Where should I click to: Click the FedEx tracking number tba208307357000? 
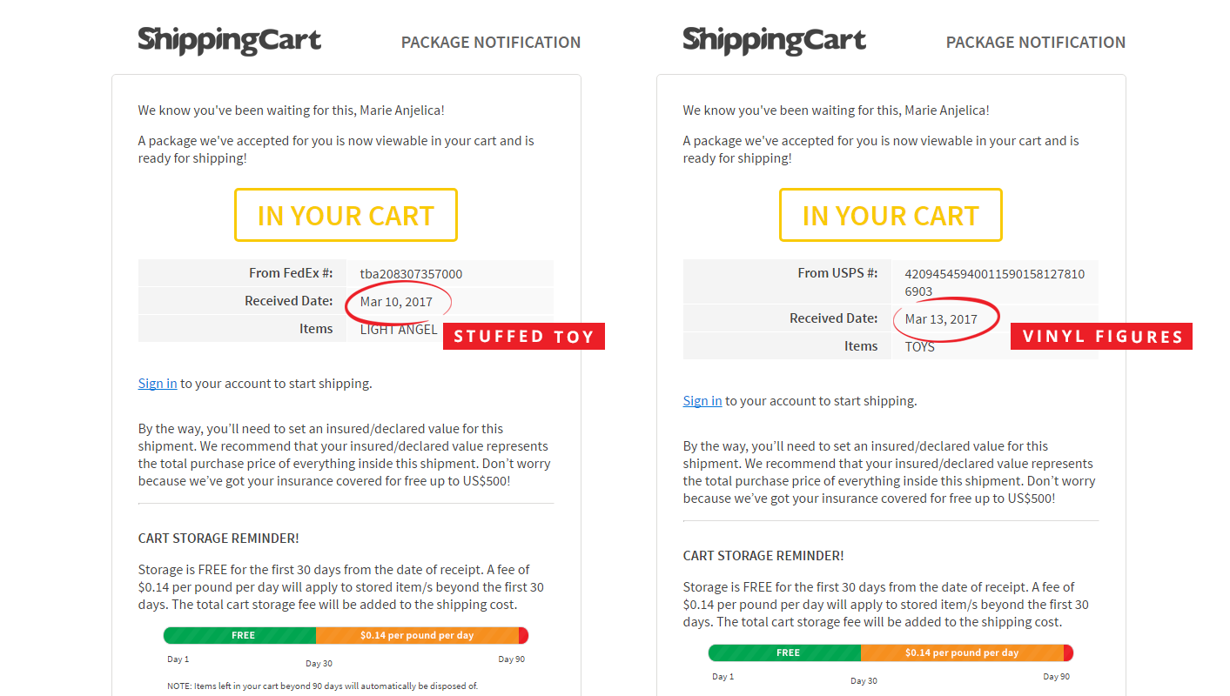coord(411,273)
